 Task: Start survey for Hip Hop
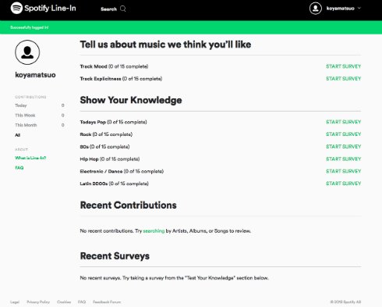(x=344, y=159)
